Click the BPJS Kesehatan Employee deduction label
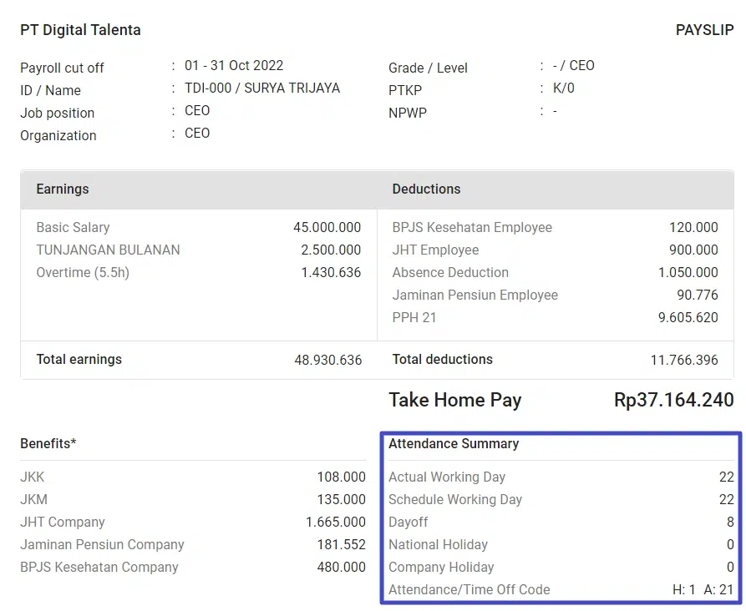This screenshot has width=746, height=611. click(472, 227)
